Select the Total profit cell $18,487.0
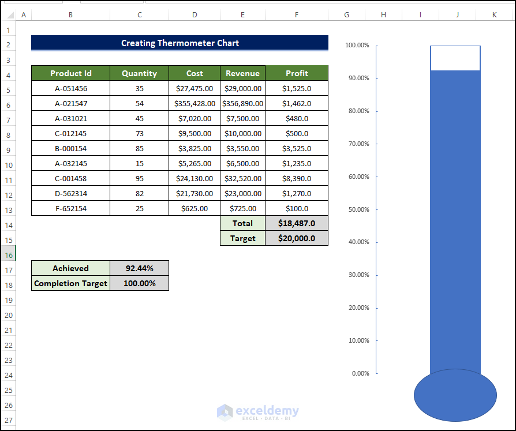The width and height of the screenshot is (516, 431). [x=297, y=223]
